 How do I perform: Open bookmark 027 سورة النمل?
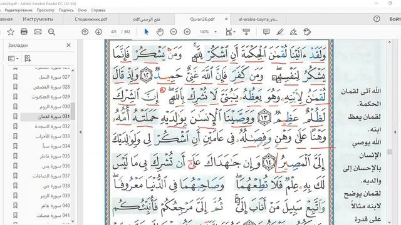(55, 77)
